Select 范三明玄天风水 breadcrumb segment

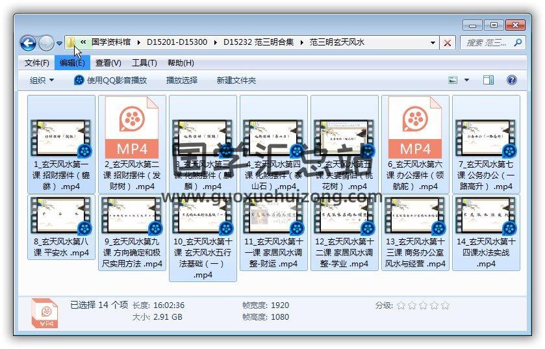(x=336, y=42)
